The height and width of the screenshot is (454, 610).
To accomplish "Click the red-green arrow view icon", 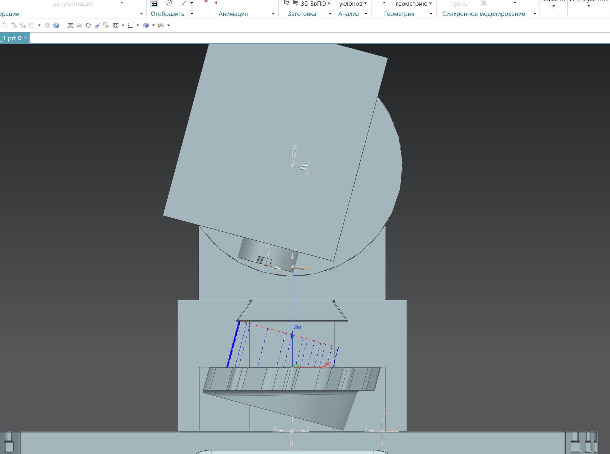I will pyautogui.click(x=161, y=25).
